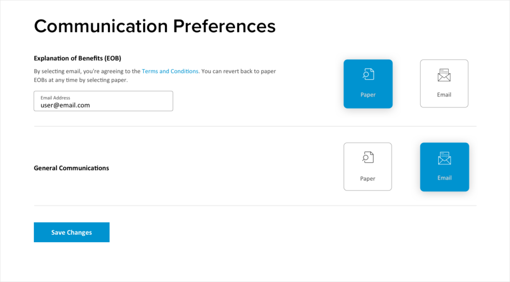Click the envelope icon under General Communications

pos(444,159)
